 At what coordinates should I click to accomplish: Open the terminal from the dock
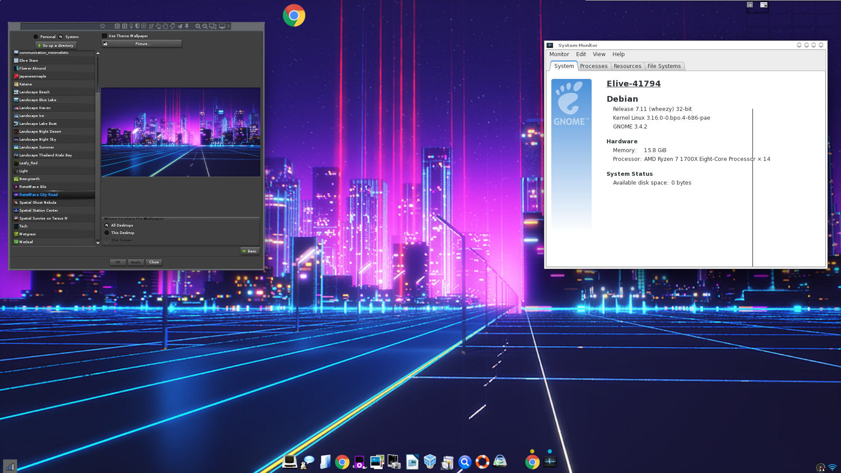coord(289,462)
